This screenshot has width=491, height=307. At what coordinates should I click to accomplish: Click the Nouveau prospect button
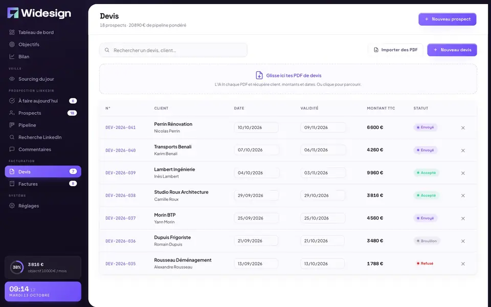click(x=447, y=19)
